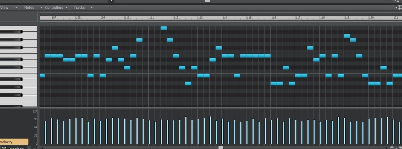This screenshot has width=402, height=149.
Task: Select the lowest note in measure 112
Action: (x=188, y=83)
